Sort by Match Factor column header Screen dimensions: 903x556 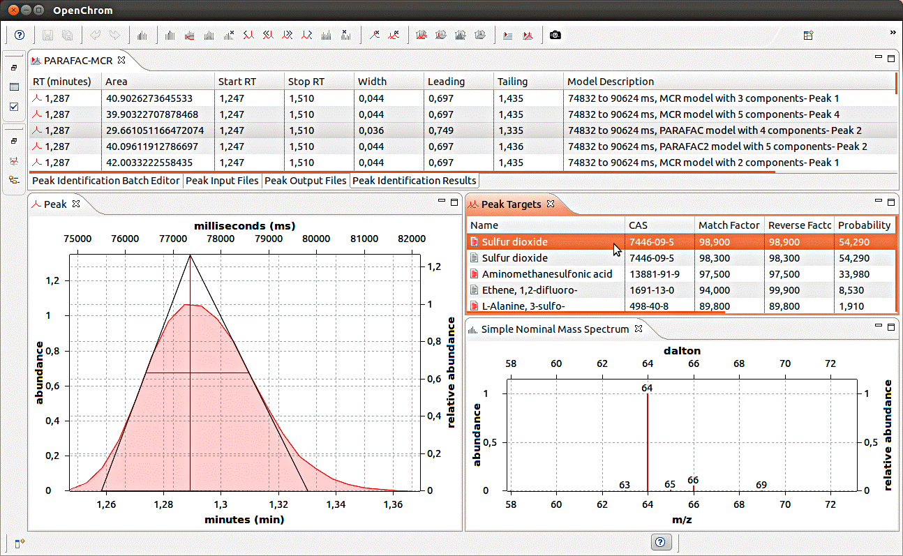pyautogui.click(x=729, y=225)
